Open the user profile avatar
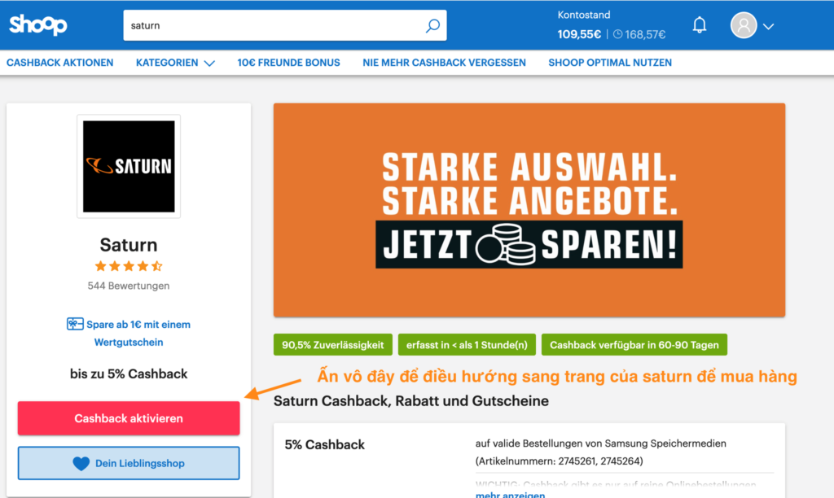Image resolution: width=834 pixels, height=498 pixels. 743,25
